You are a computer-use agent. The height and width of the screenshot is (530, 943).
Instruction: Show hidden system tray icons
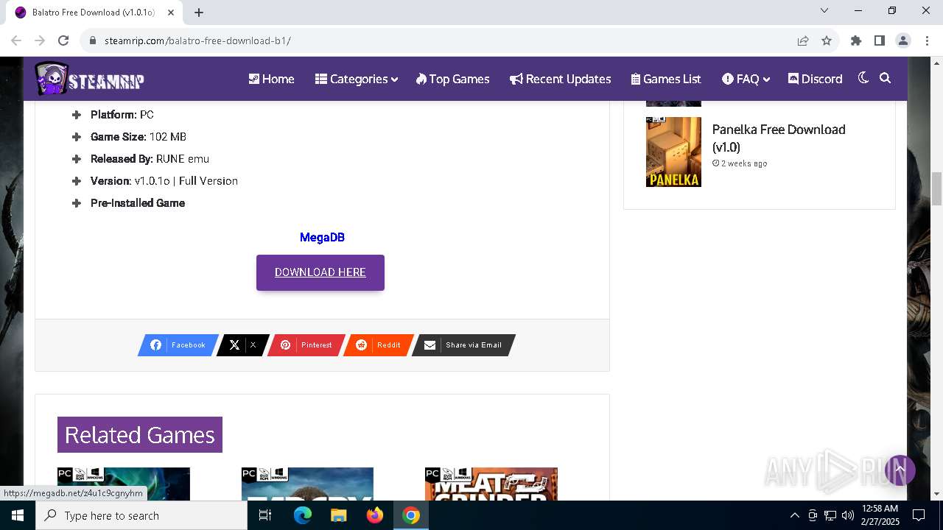tap(794, 515)
